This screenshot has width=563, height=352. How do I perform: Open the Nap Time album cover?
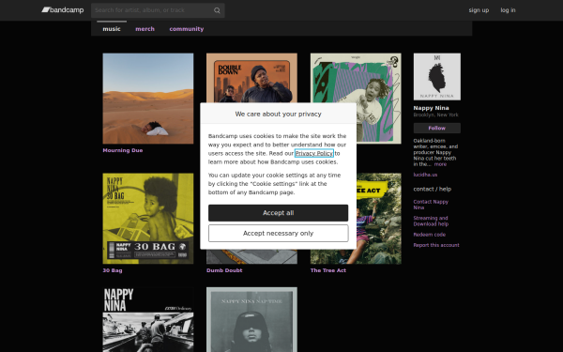251,319
